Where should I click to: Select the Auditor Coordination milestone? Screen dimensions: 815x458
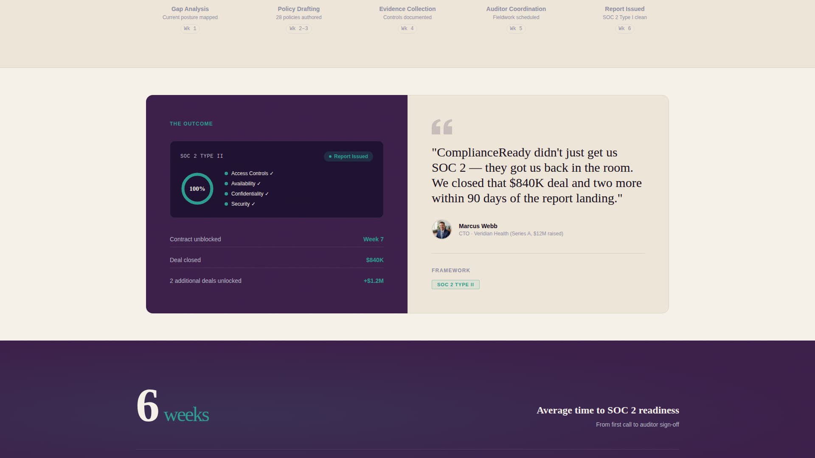515,9
